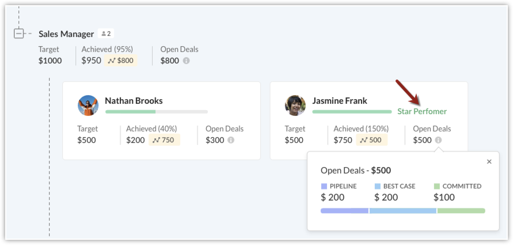
Task: Click the Star Performer label
Action: (422, 111)
